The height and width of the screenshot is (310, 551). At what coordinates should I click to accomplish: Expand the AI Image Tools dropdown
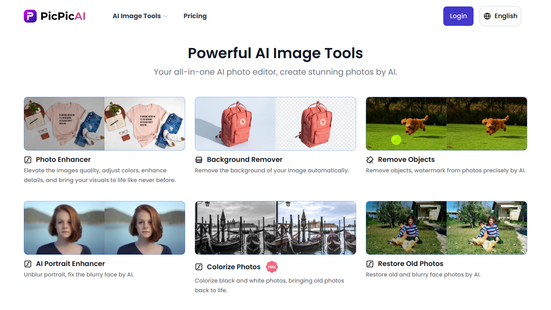[x=140, y=16]
